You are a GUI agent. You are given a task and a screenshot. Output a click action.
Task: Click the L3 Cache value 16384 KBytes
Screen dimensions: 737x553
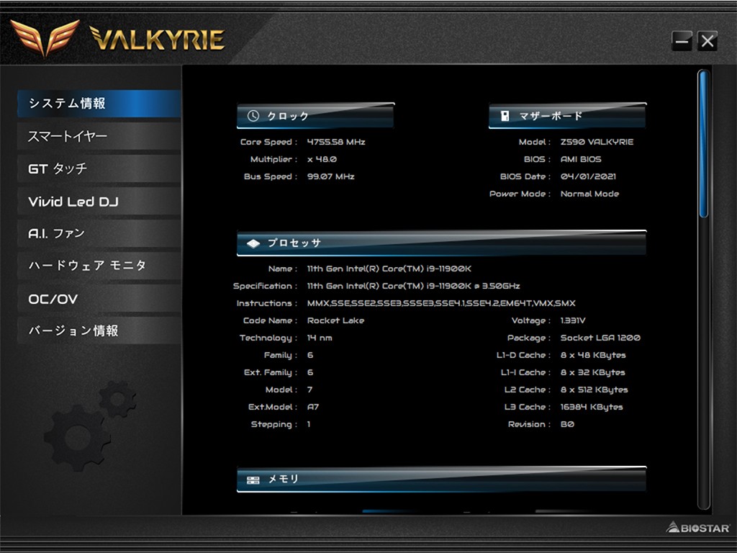coord(592,408)
